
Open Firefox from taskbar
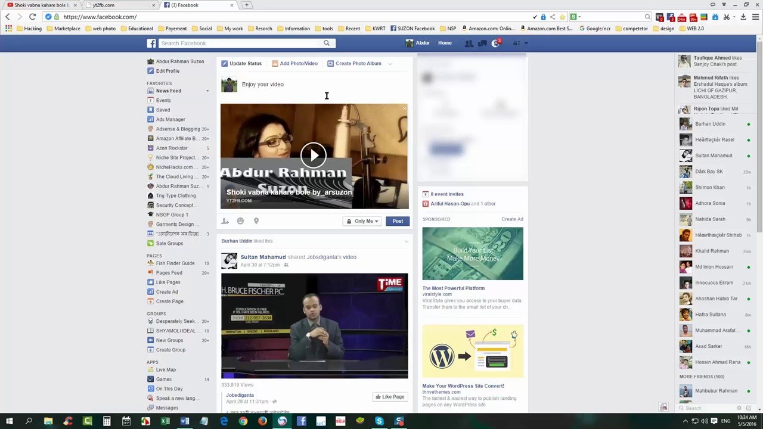pos(262,421)
